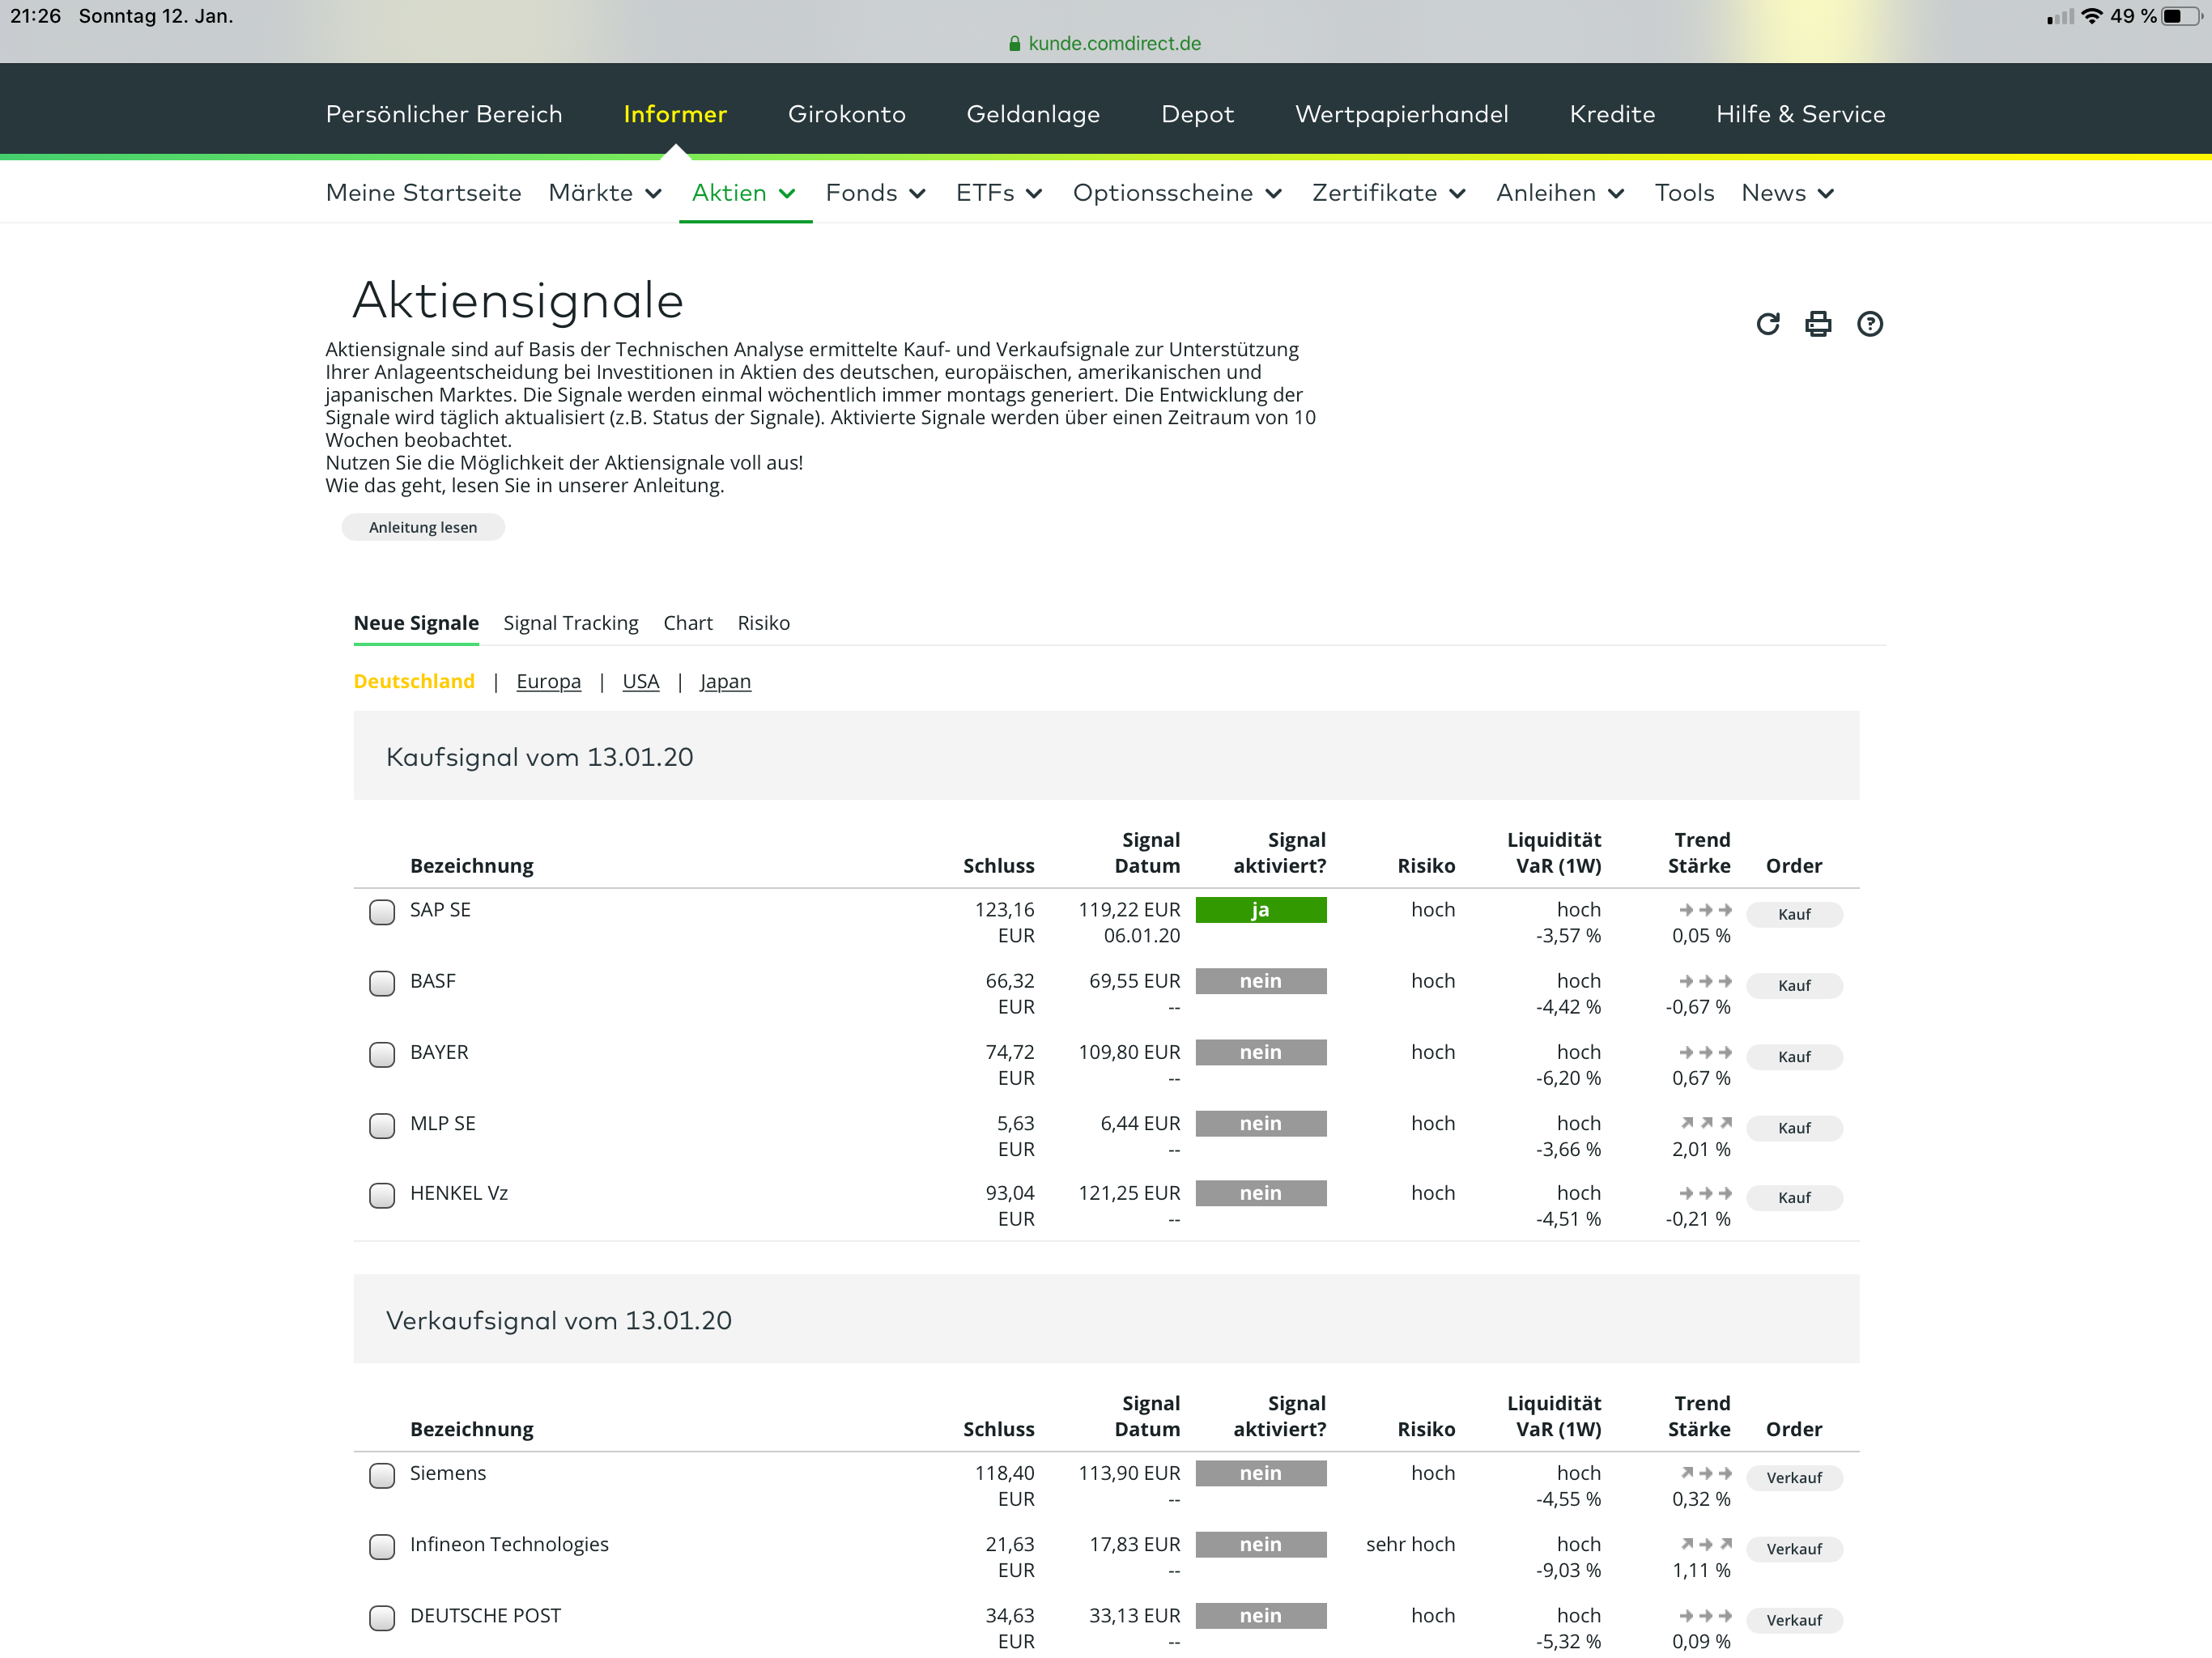Image resolution: width=2212 pixels, height=1658 pixels.
Task: Click trend arrows icon for Siemens
Action: pos(1705,1473)
